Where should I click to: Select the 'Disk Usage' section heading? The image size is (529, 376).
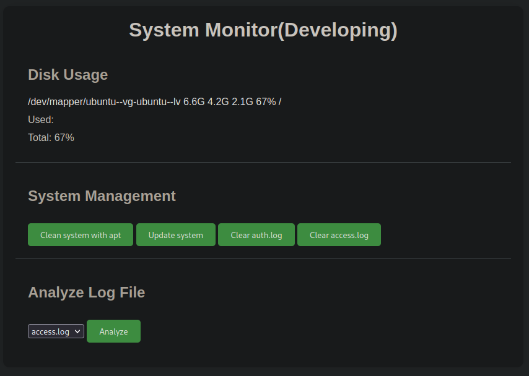[68, 75]
